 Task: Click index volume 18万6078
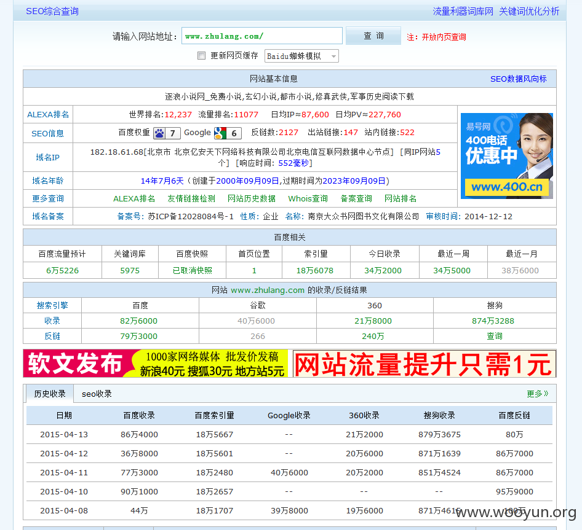click(315, 271)
